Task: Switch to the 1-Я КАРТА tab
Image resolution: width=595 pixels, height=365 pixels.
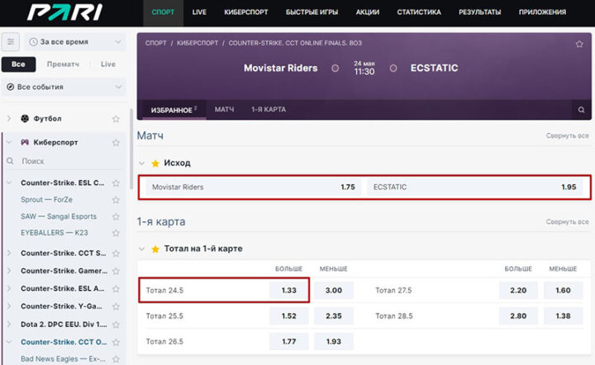Action: [269, 109]
